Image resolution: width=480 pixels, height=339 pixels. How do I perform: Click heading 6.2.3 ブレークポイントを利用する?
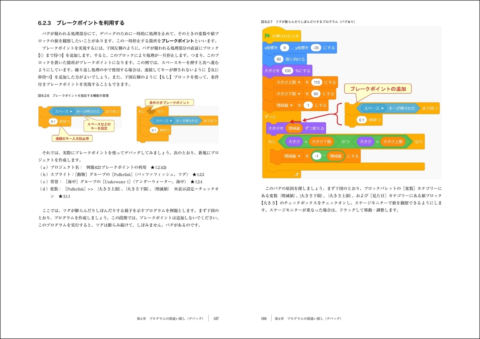pos(82,23)
